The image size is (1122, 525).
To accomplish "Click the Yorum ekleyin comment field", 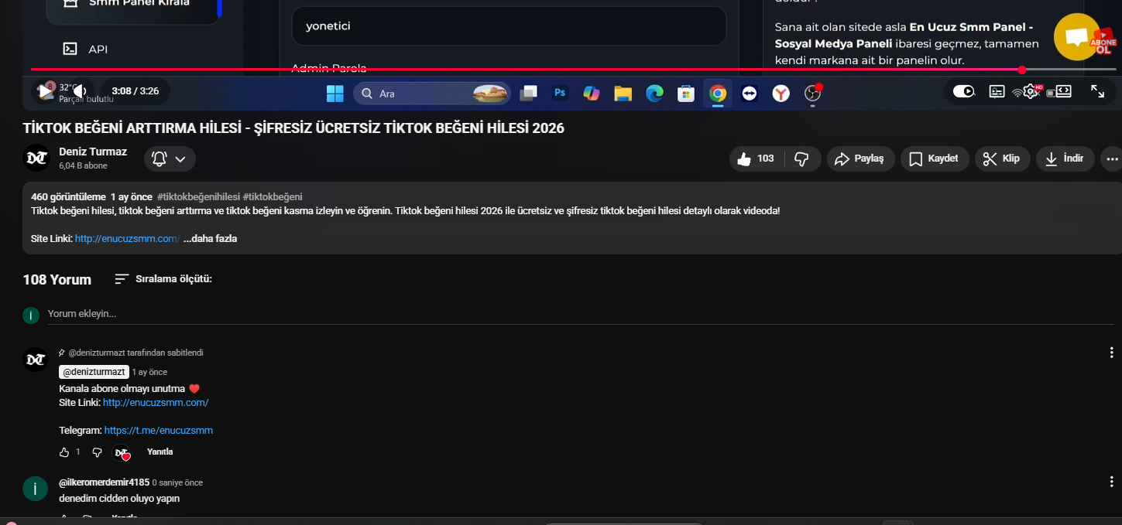I will [x=581, y=314].
